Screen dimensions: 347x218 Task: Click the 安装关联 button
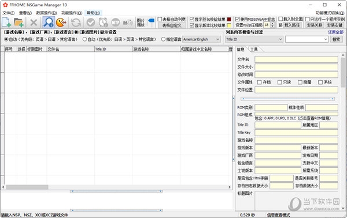click(315, 25)
